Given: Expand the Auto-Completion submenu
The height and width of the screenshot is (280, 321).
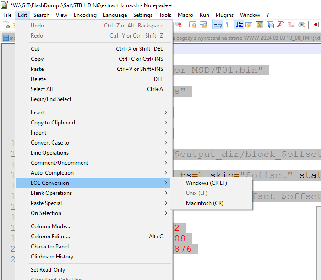Looking at the screenshot, I should click(94, 173).
